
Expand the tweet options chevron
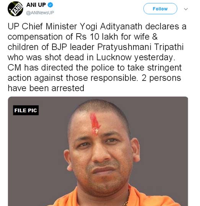(x=185, y=9)
